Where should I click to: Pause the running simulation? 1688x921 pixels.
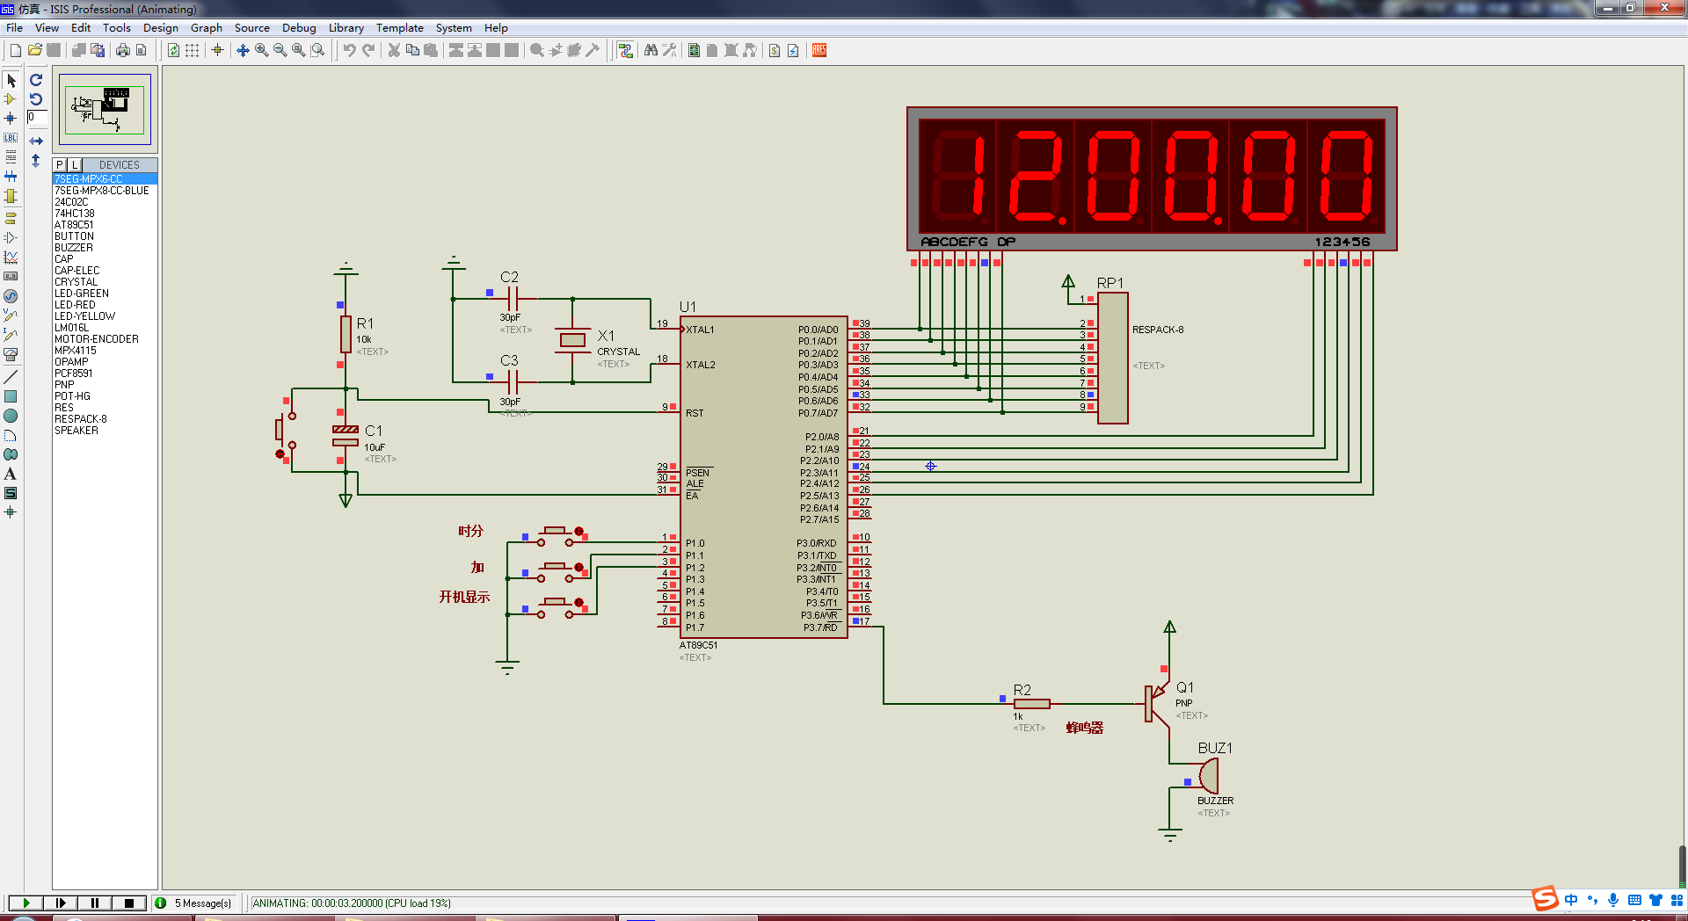(x=95, y=903)
